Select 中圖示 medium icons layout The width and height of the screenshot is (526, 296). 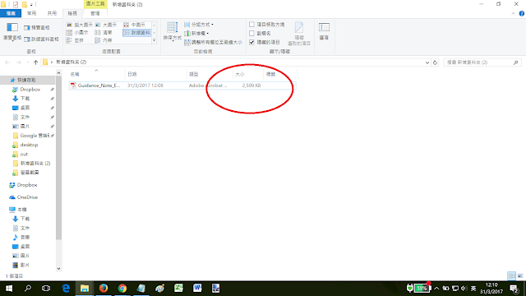coord(134,25)
